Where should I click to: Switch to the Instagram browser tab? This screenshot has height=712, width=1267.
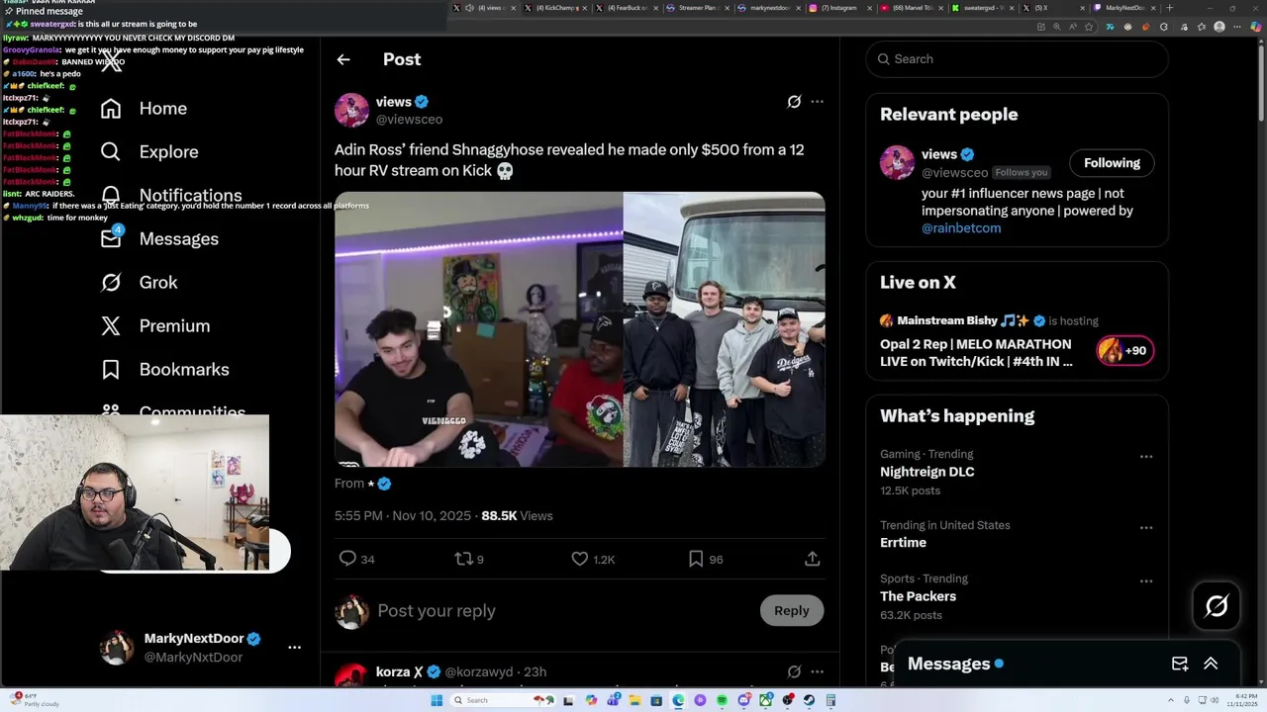(839, 8)
